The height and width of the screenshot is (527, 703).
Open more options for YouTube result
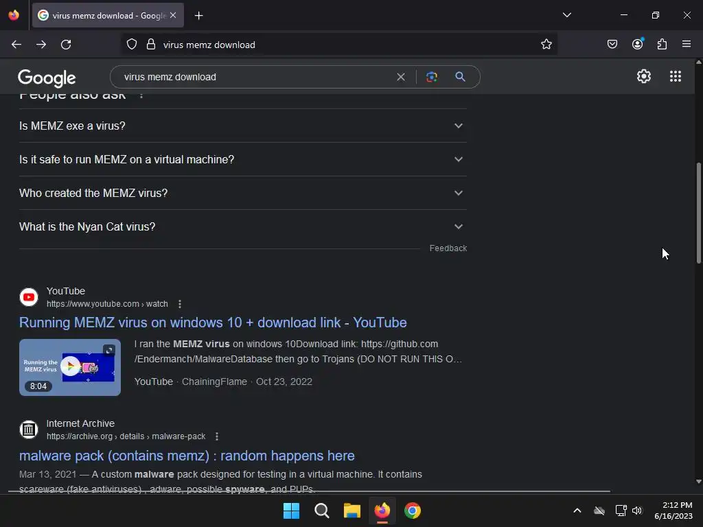point(180,304)
